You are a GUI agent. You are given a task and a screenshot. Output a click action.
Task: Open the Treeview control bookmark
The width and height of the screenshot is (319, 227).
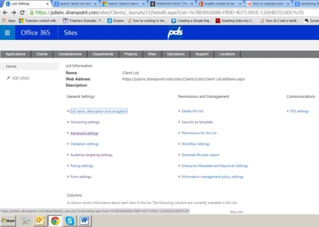coord(39,21)
